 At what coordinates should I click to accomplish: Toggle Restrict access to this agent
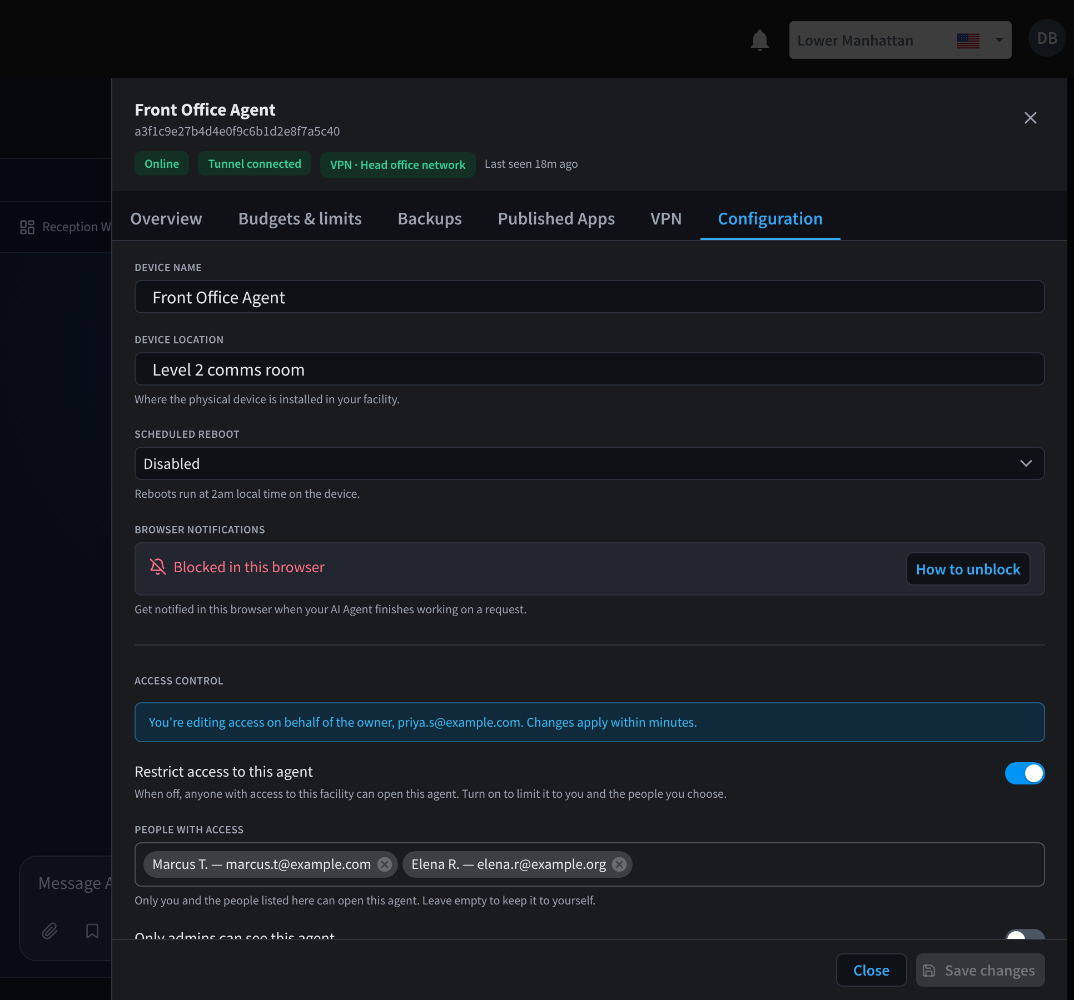(1025, 773)
